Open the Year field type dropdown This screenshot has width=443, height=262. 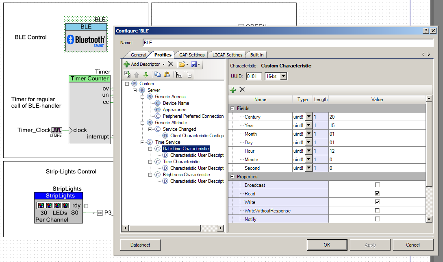tap(308, 125)
